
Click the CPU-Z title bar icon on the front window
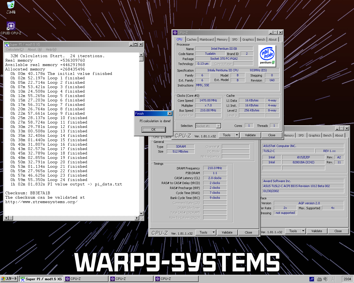coord(175,33)
